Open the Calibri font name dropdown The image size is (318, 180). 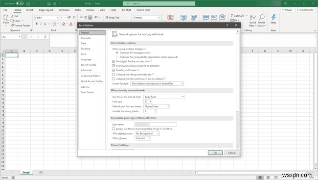click(x=57, y=18)
